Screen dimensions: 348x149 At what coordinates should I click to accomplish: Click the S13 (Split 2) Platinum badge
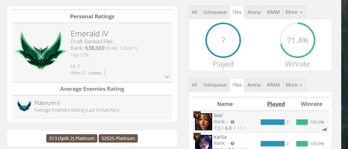tap(72, 138)
